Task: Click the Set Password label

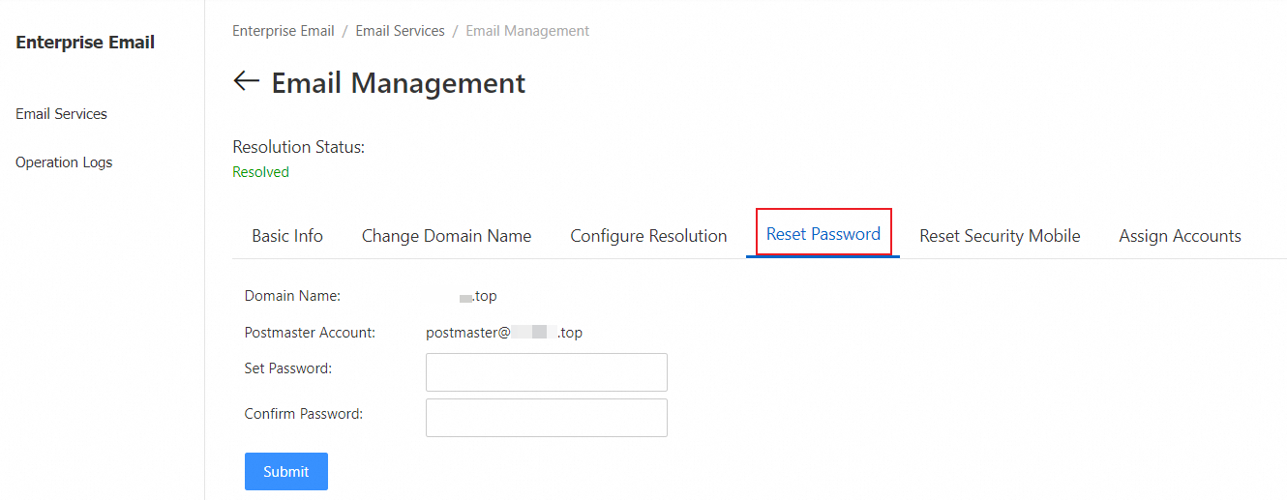Action: click(288, 368)
